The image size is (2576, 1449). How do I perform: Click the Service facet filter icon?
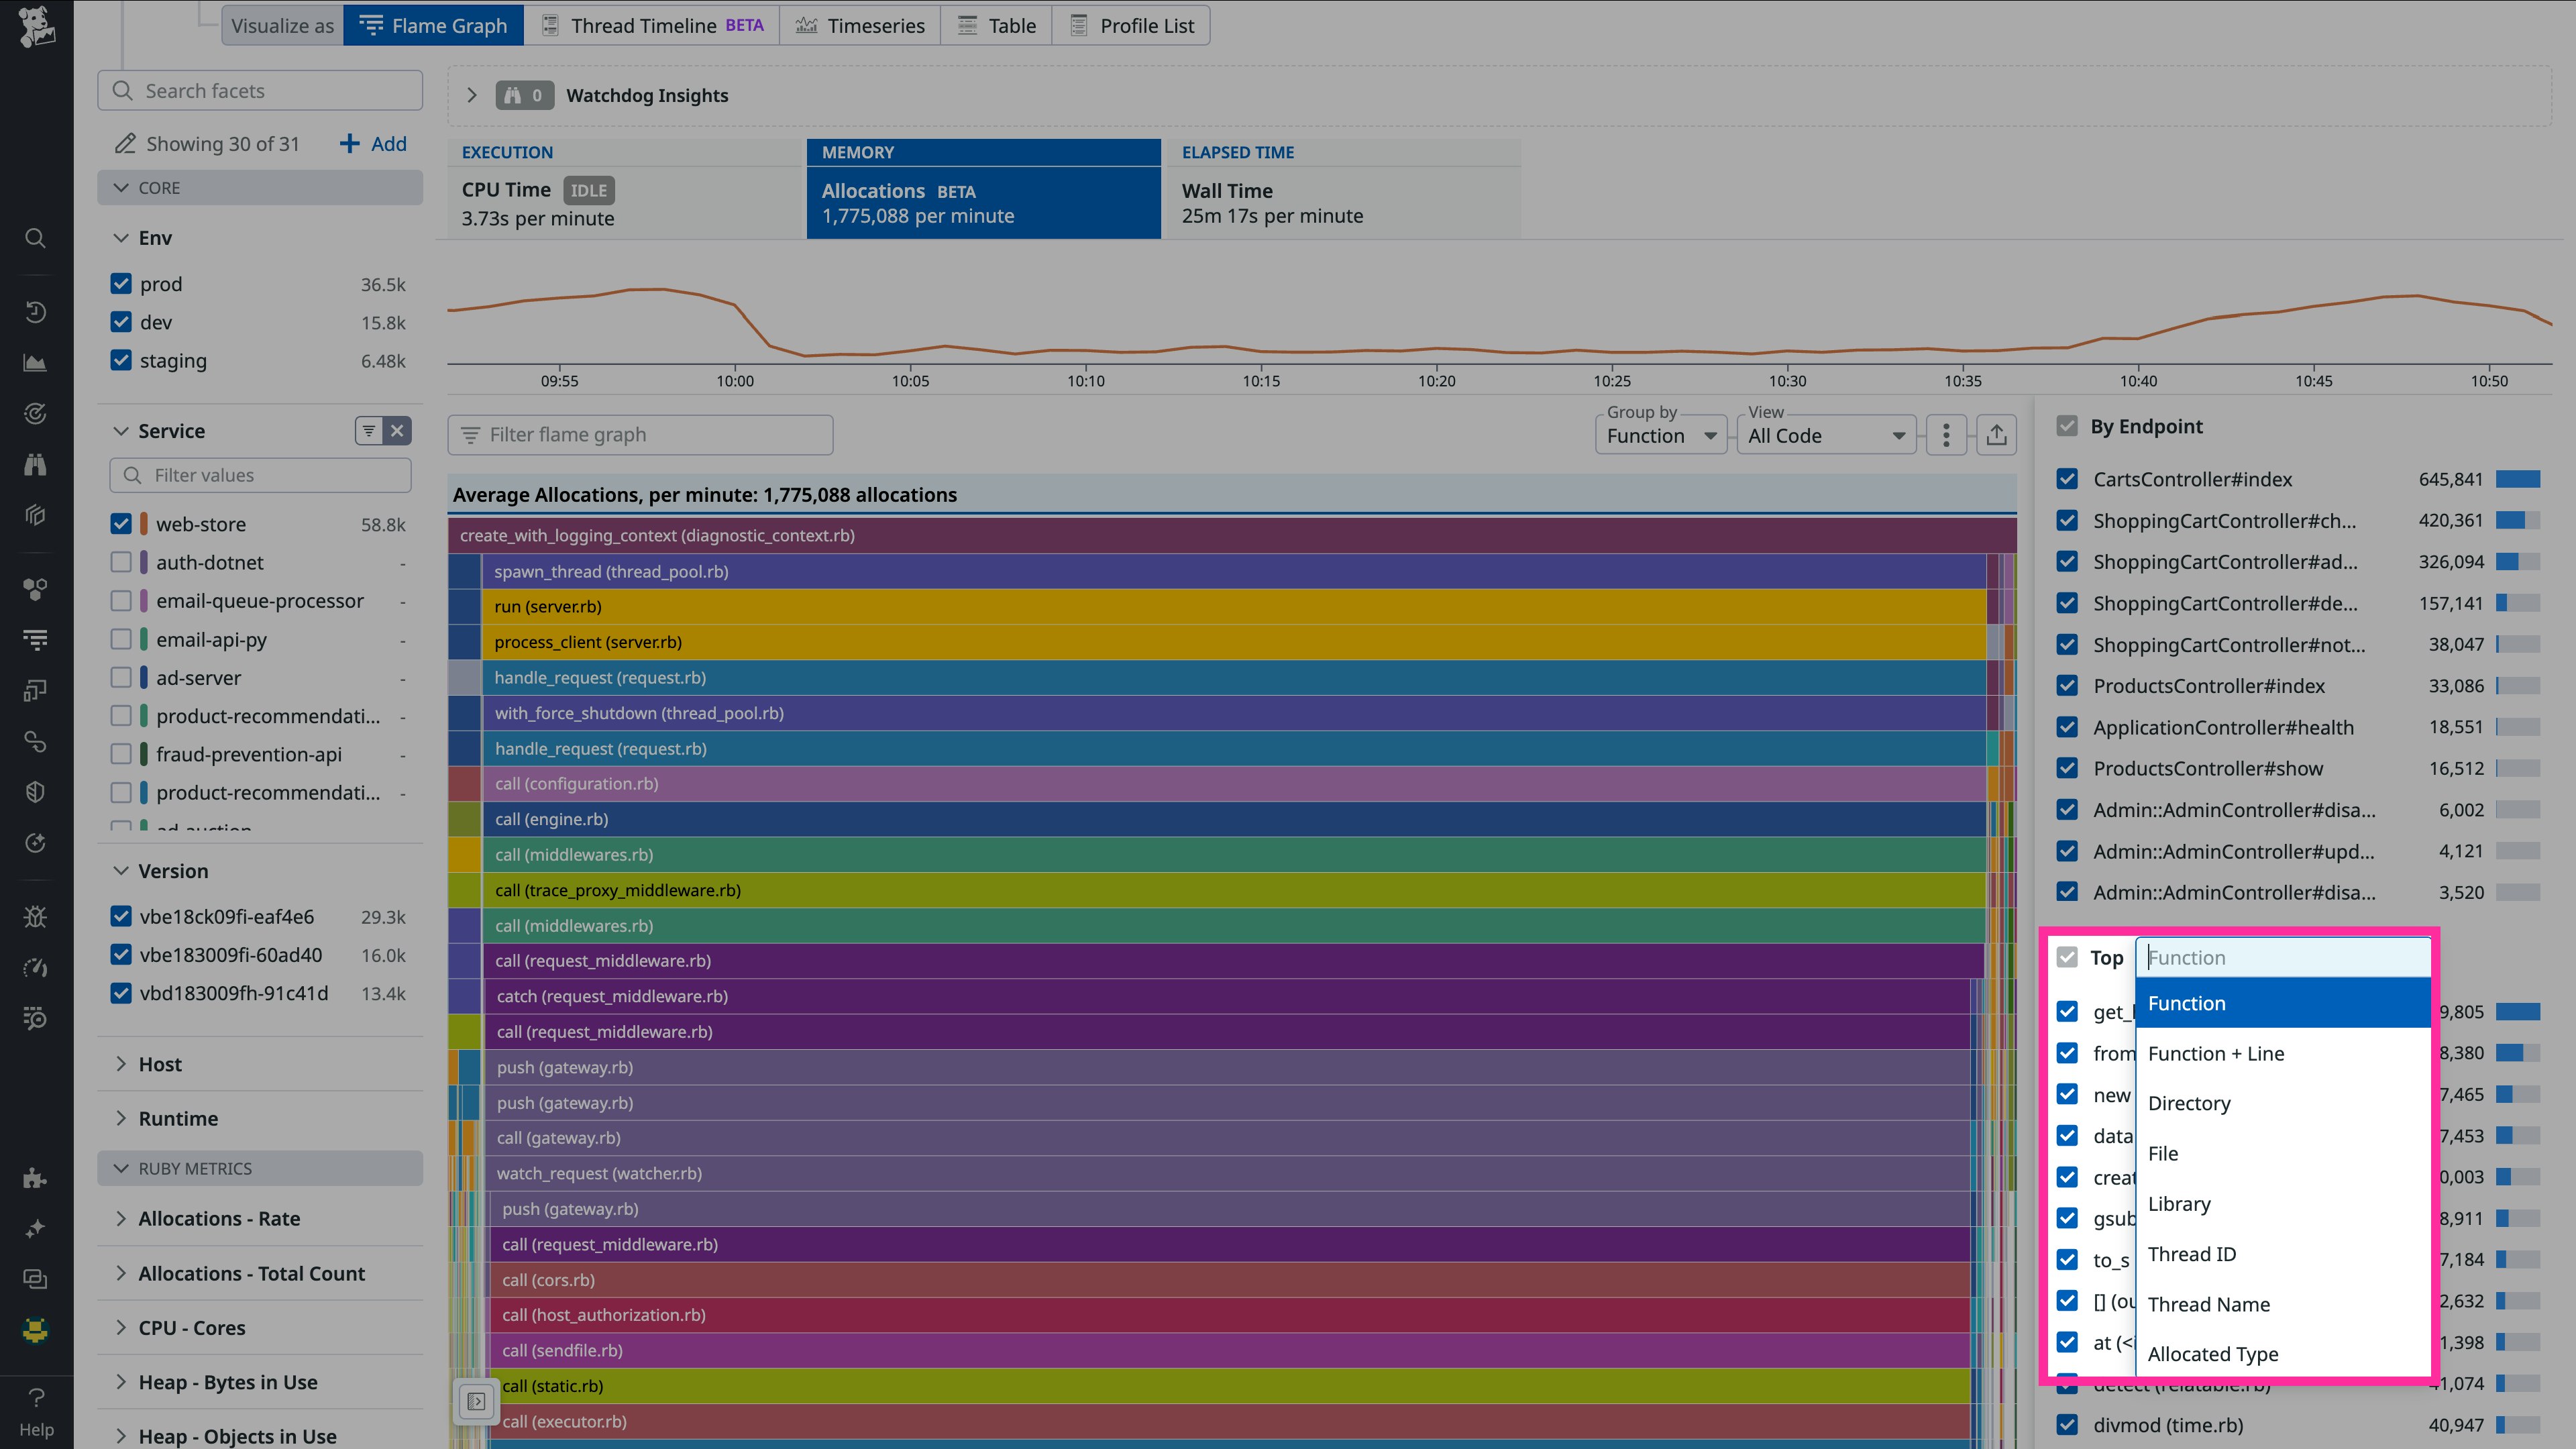pos(369,431)
